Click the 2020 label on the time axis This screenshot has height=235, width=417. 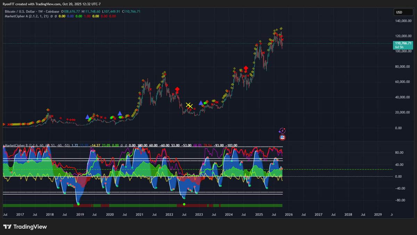109,215
